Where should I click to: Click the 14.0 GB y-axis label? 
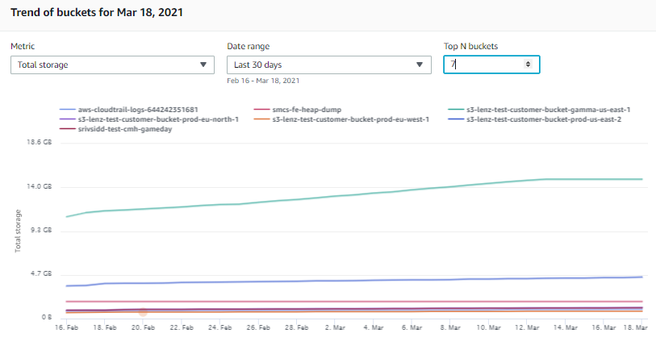(x=39, y=186)
